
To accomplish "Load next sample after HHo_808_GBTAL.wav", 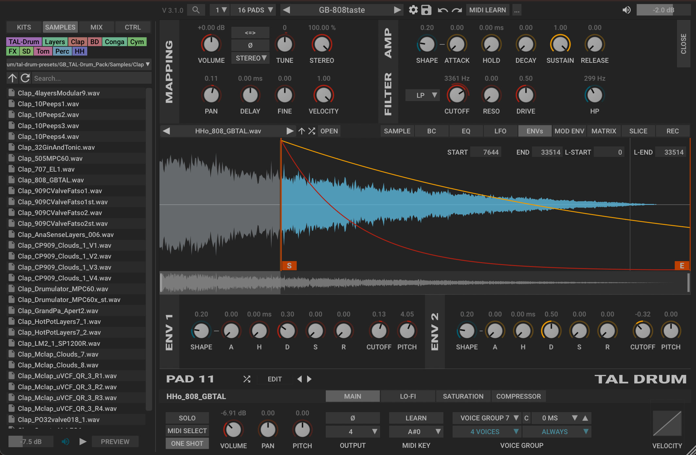I will 290,131.
